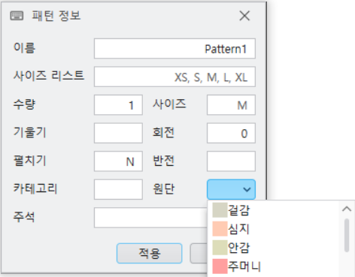Click the 이름 field containing Pattern1
Screen dimensions: 355x277
pos(174,49)
